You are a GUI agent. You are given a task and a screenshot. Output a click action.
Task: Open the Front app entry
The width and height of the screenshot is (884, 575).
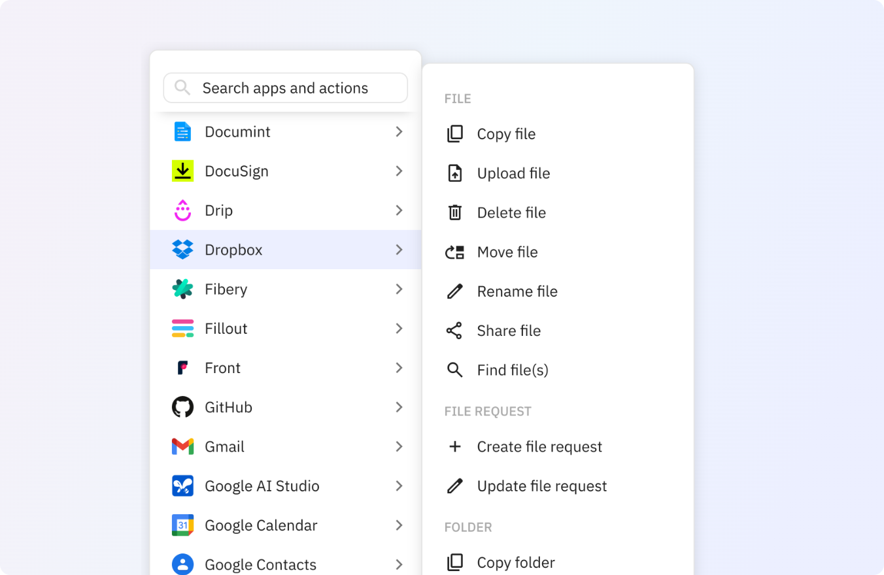coord(286,368)
